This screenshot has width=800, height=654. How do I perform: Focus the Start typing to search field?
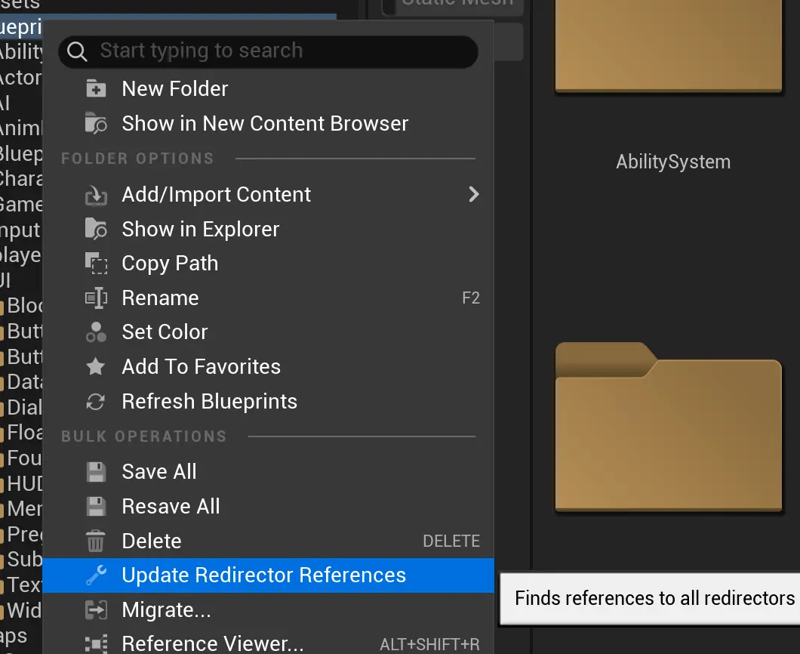pyautogui.click(x=268, y=51)
